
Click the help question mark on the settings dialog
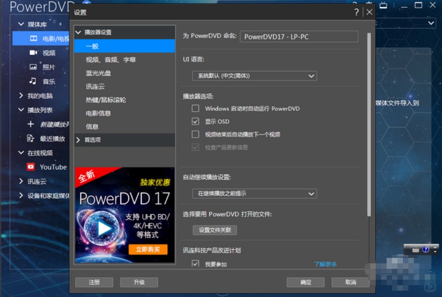click(356, 12)
